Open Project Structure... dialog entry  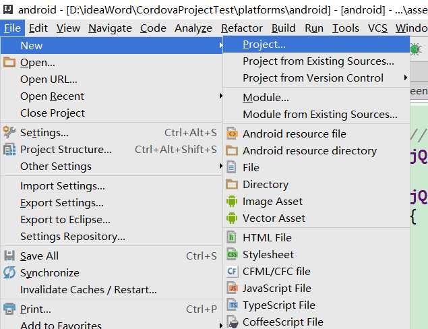(111, 150)
